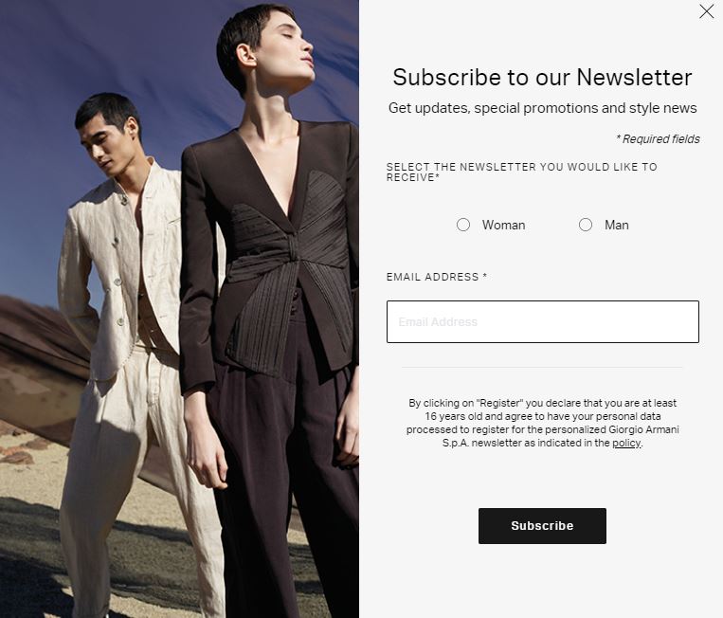Click the 'EMAIL ADDRESS *' field label

437,277
